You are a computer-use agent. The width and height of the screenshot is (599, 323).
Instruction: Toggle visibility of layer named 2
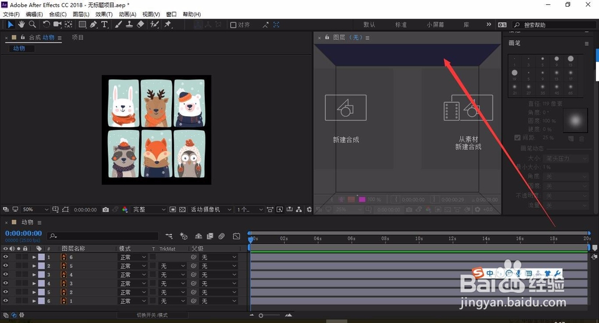pos(5,292)
